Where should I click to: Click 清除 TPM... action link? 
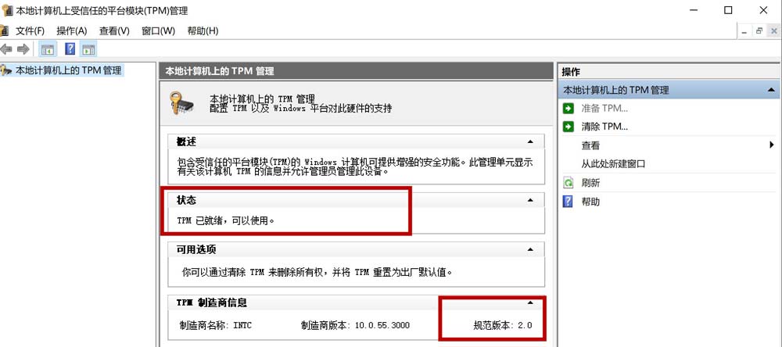604,127
